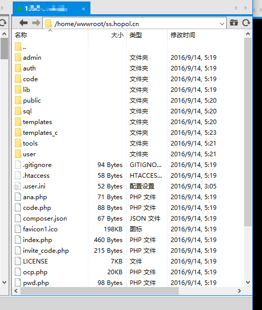Refresh the remote directory listing
Screen dimensions: 262x310
pos(246,23)
